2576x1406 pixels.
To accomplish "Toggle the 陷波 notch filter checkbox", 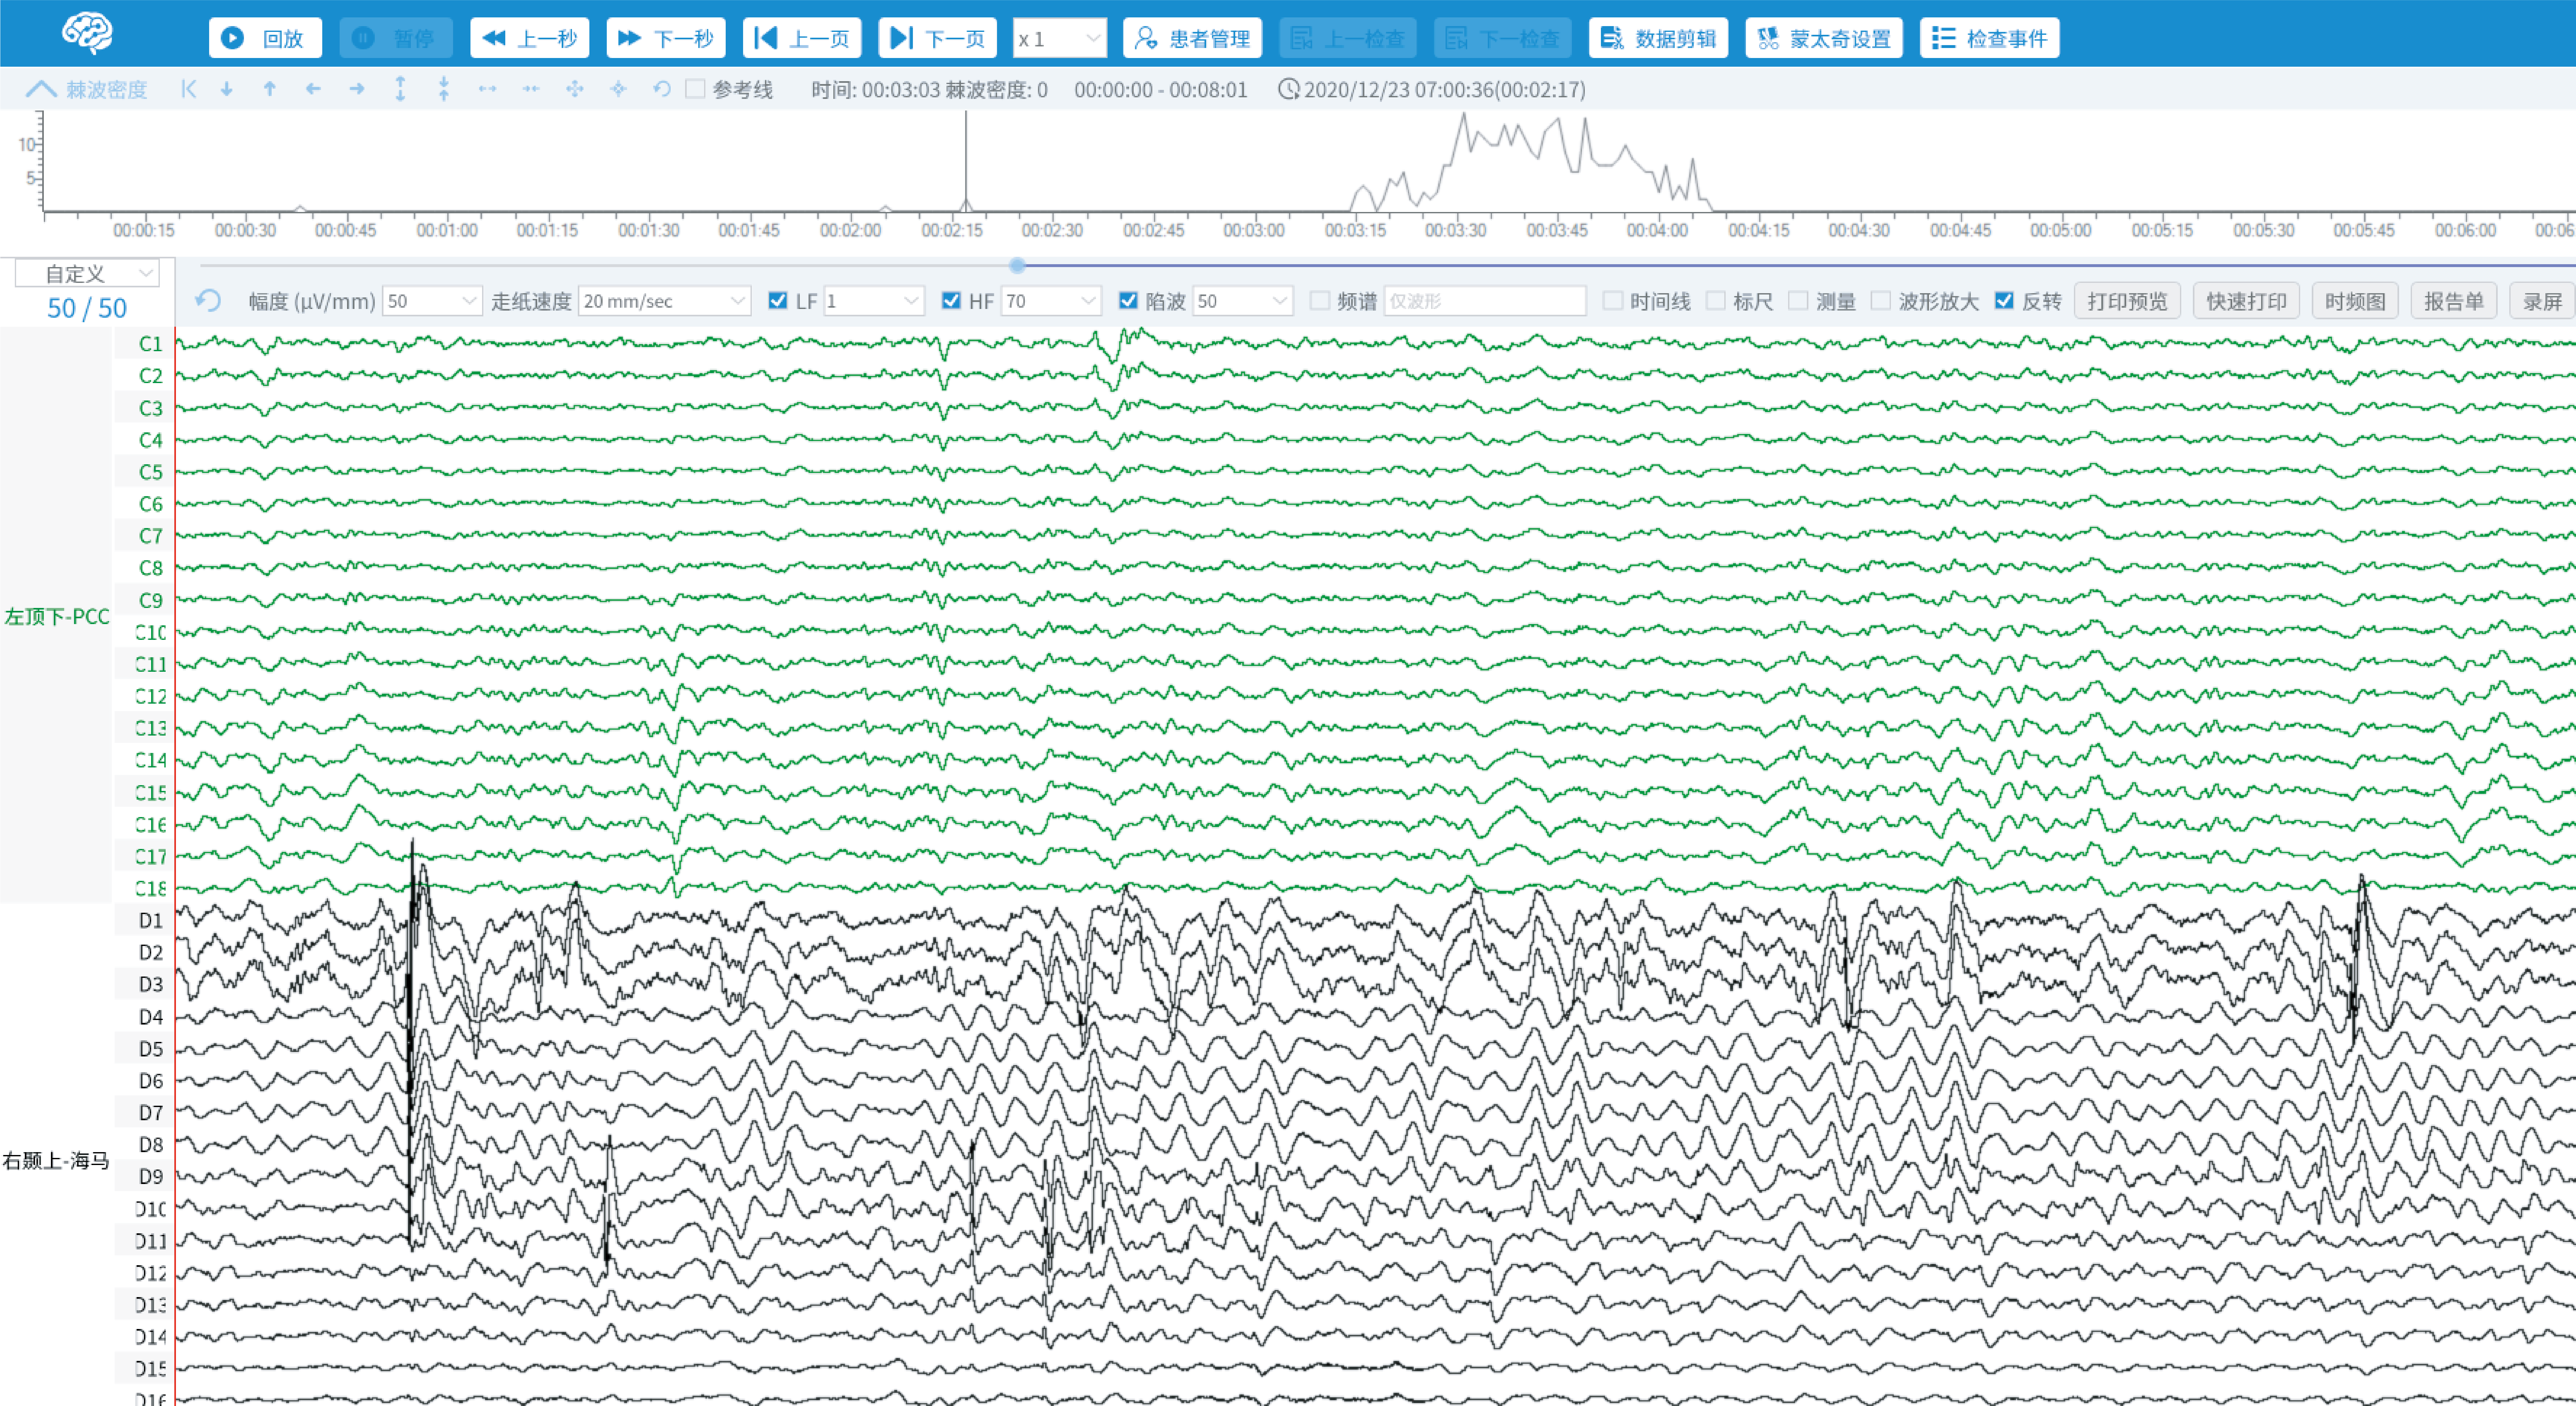I will click(x=1128, y=301).
